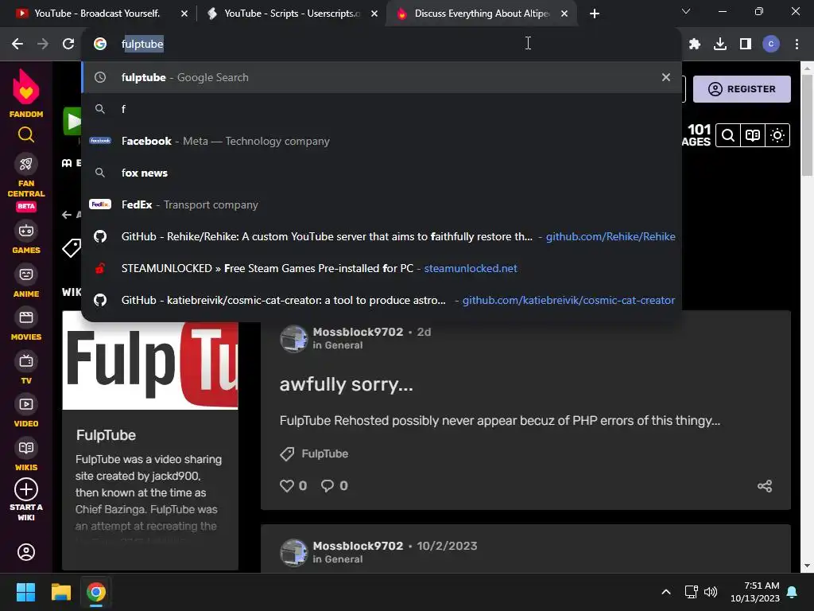This screenshot has width=814, height=611.
Task: Open the user profile icon in sidebar
Action: [26, 552]
